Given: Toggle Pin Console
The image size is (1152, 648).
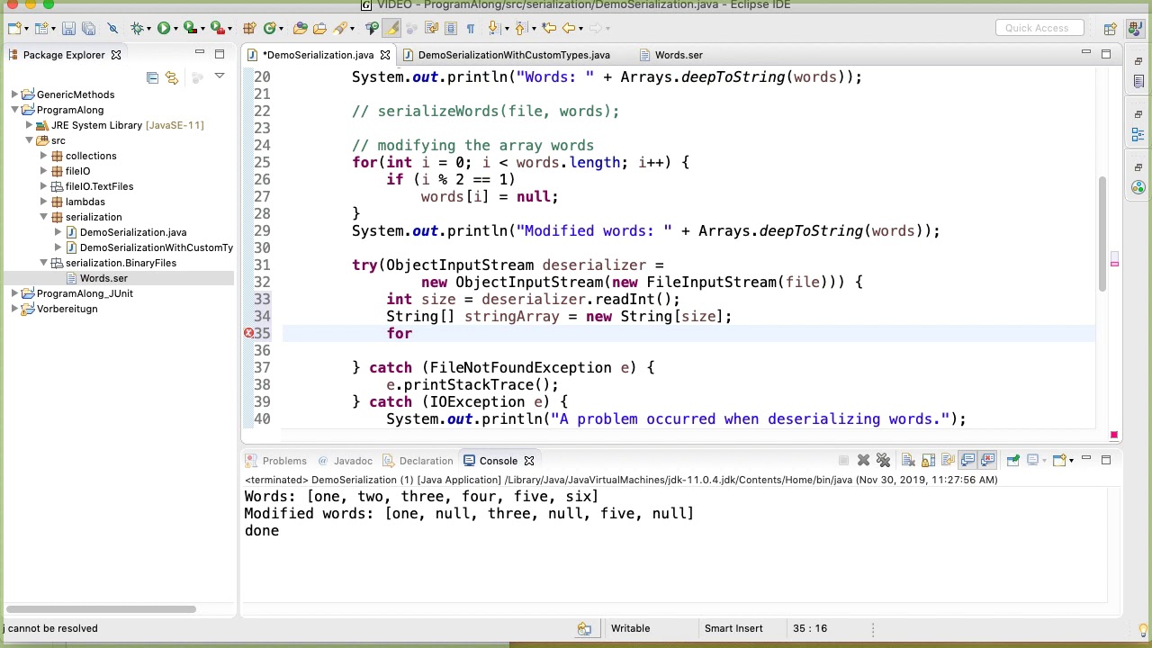Looking at the screenshot, I should pos(1012,461).
